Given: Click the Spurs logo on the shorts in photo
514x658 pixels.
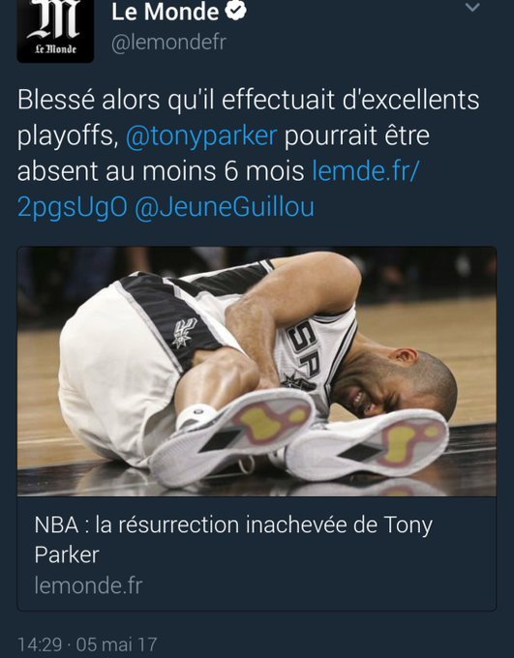Looking at the screenshot, I should point(184,332).
